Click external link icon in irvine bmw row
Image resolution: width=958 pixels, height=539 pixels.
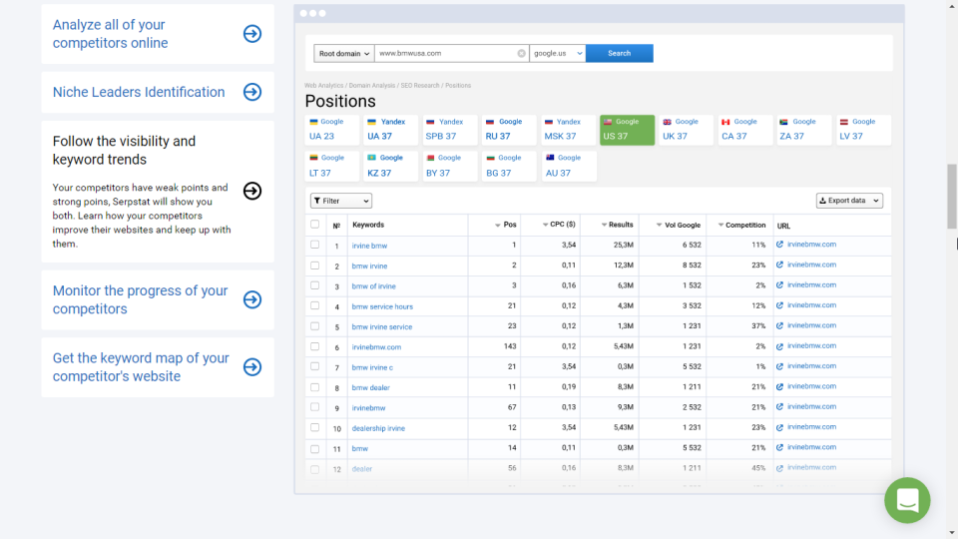tap(779, 245)
